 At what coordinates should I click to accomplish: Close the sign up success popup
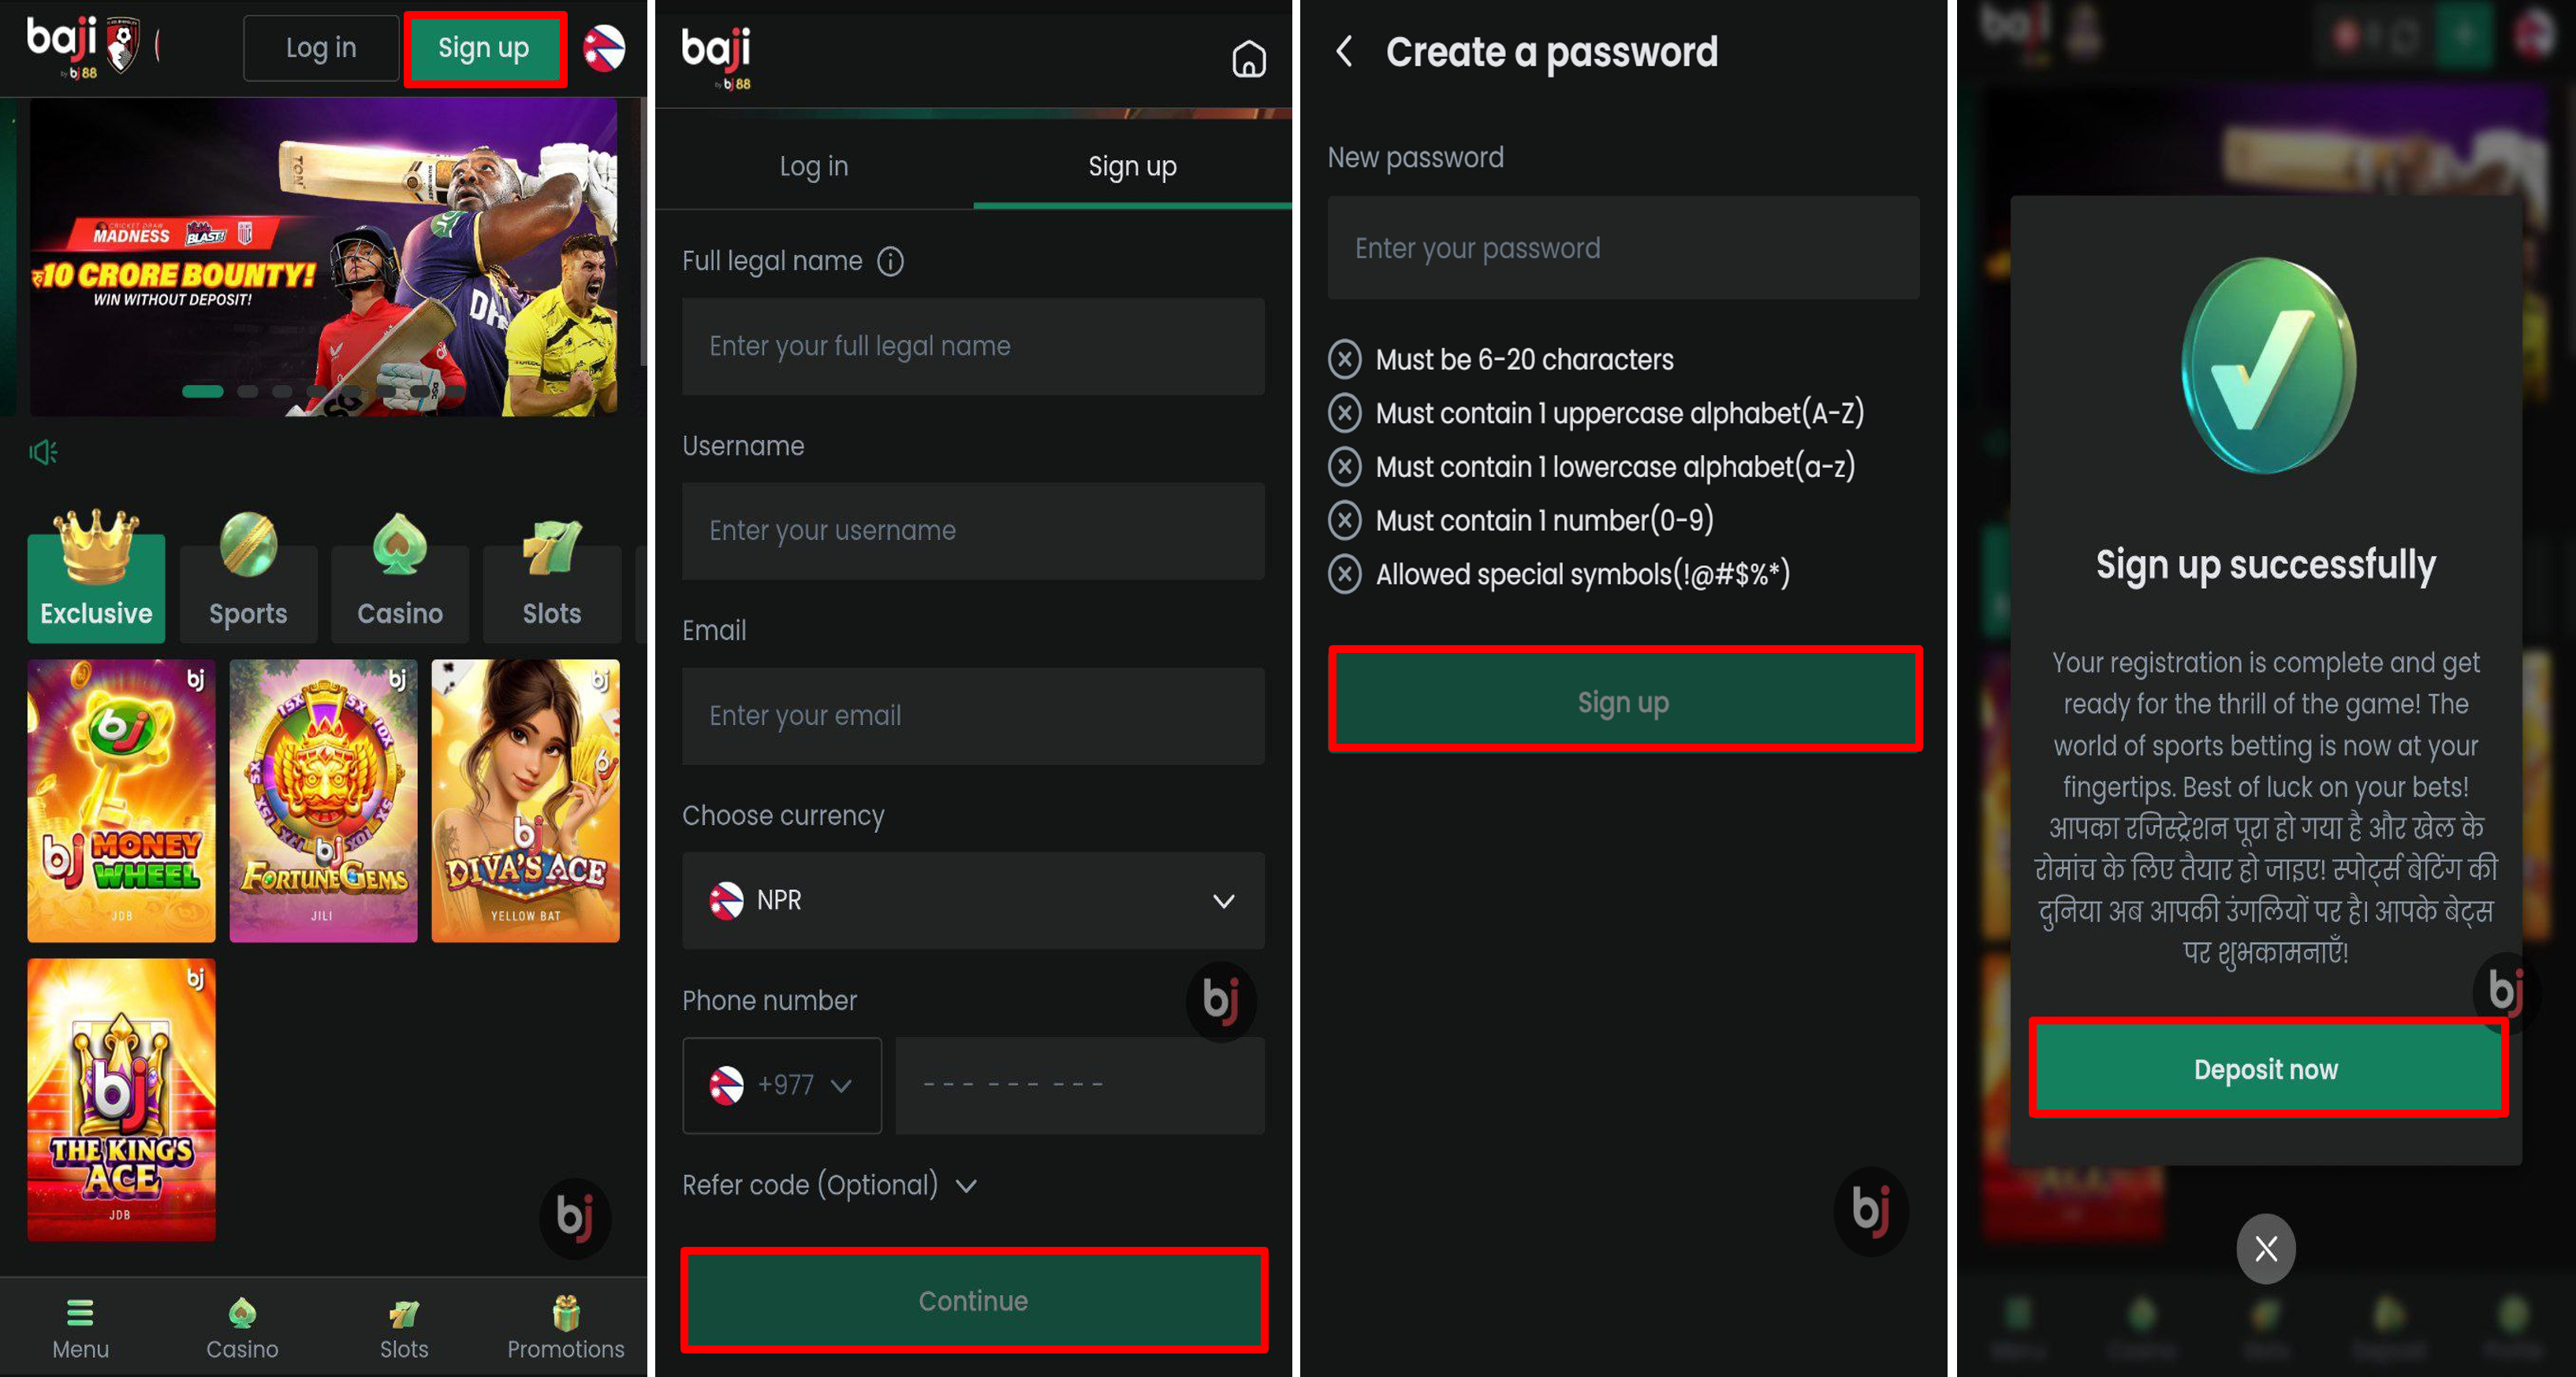click(x=2265, y=1248)
